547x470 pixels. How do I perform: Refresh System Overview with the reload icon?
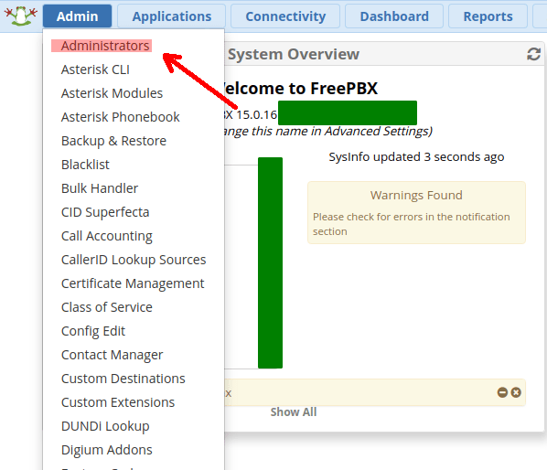click(533, 54)
